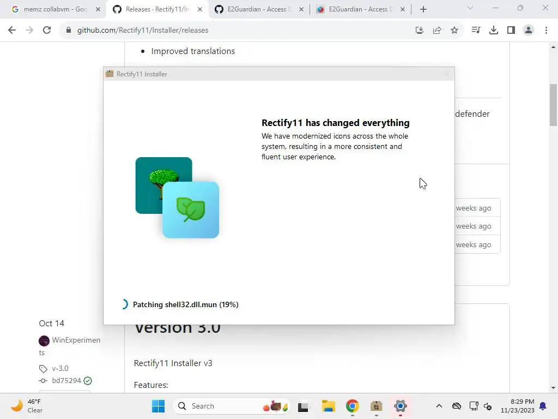
Task: Switch to the E2Guardian tab with GitHub icon
Action: coord(259,9)
